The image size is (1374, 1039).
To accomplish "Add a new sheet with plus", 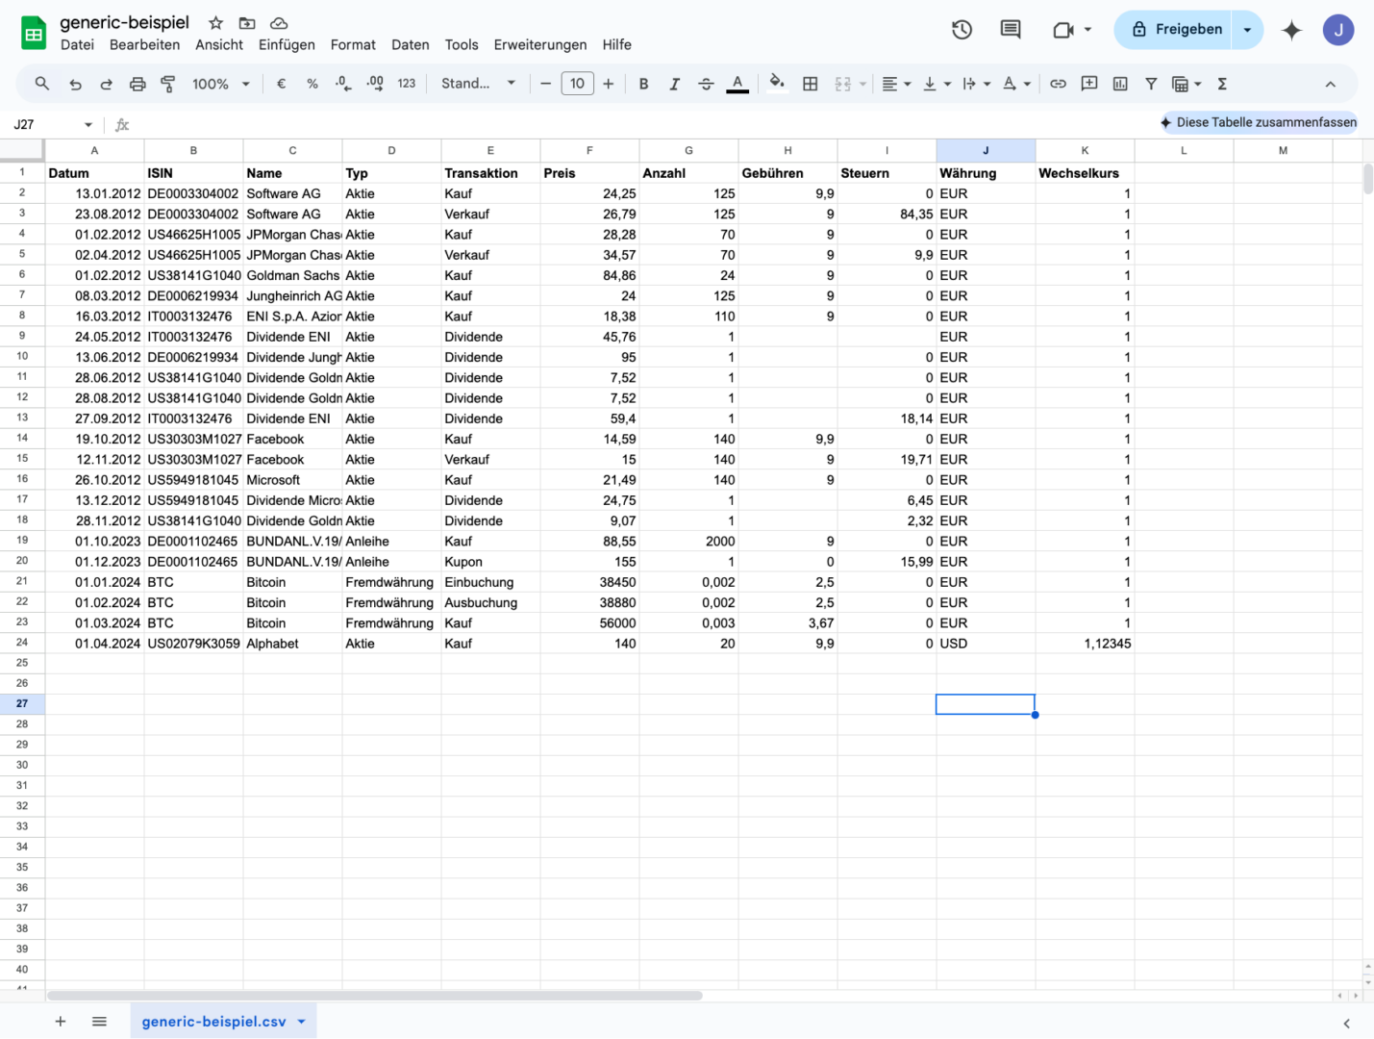I will [x=61, y=1022].
